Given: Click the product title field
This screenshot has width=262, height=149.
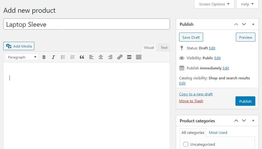Looking at the screenshot, I should tap(86, 24).
